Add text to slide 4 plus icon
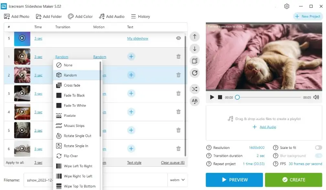326x190 pixels. [x=131, y=112]
